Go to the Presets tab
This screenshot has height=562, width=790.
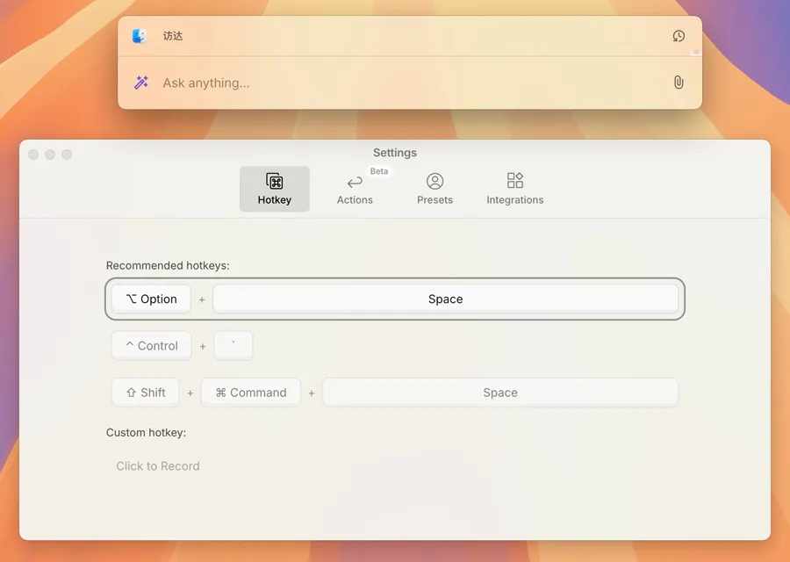coord(434,189)
